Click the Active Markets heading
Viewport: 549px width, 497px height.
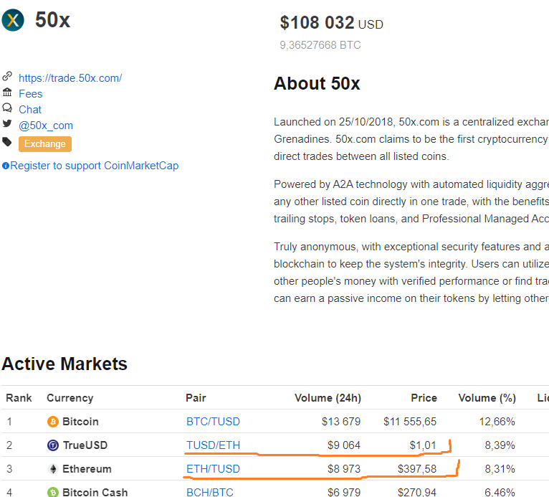point(65,364)
